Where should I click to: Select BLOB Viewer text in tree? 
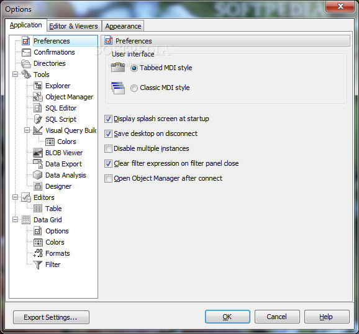click(x=64, y=153)
